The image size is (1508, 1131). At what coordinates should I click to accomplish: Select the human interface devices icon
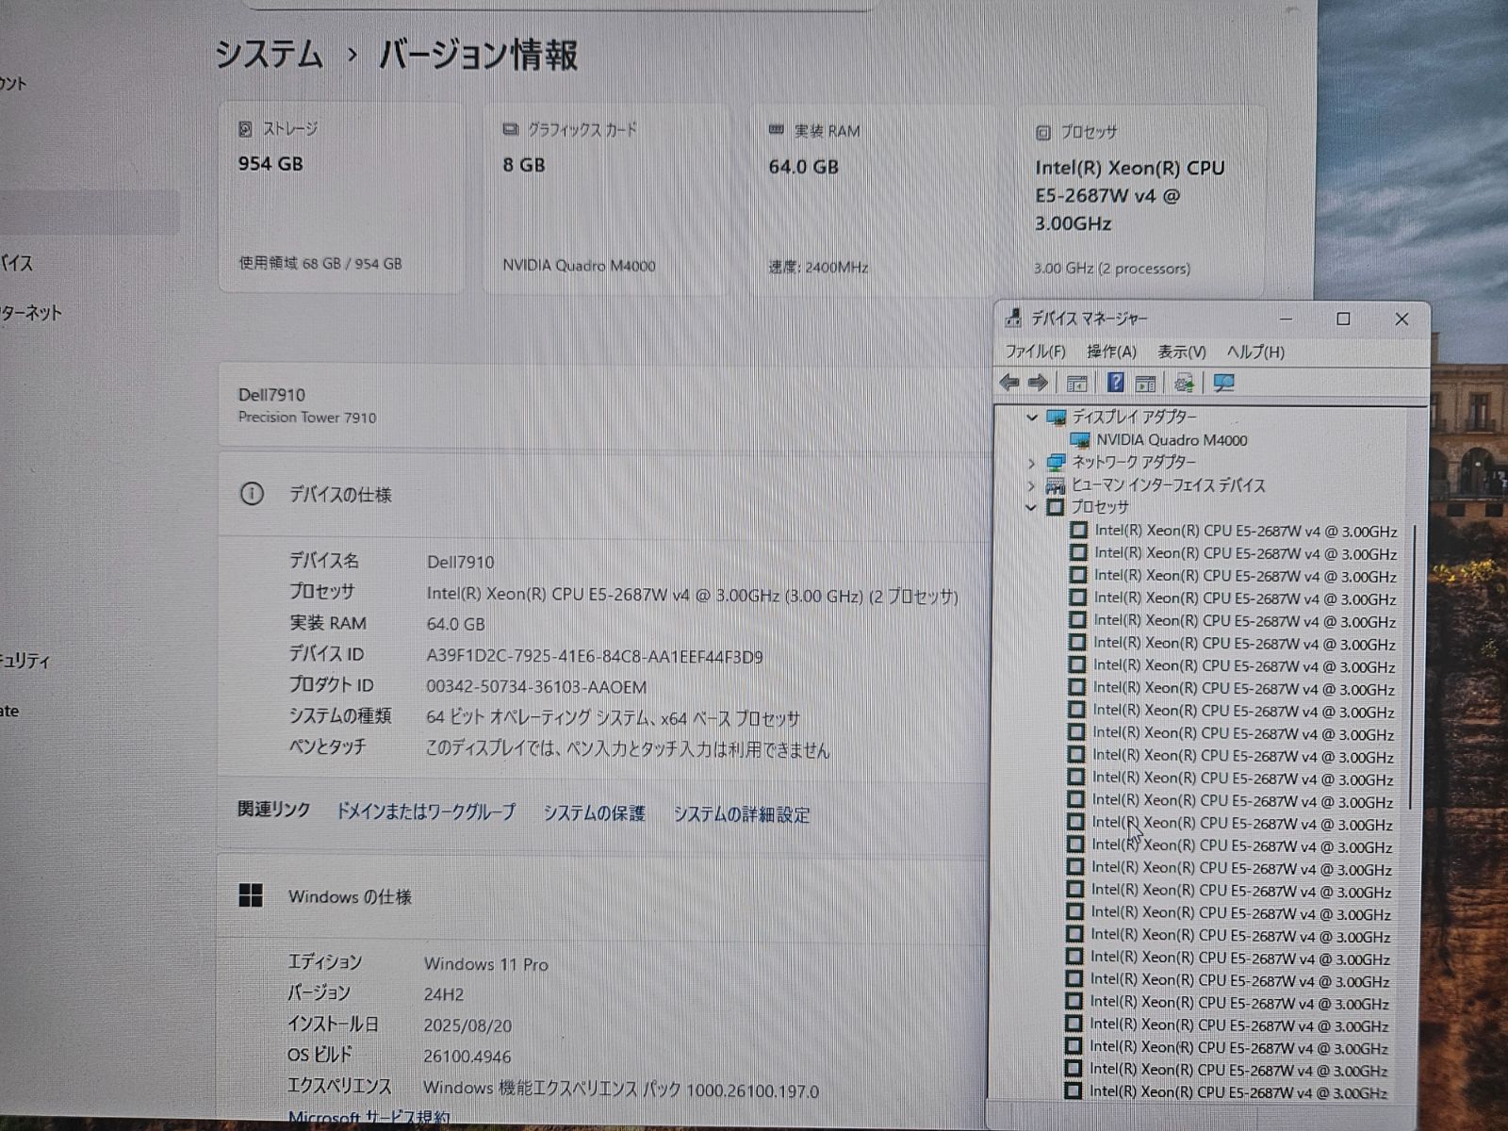point(1056,485)
